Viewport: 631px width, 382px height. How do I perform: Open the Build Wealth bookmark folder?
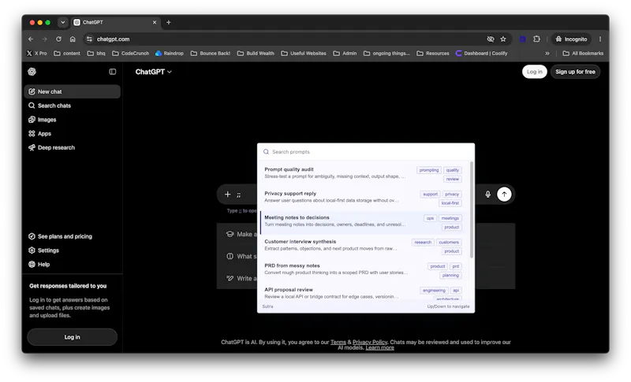click(256, 53)
